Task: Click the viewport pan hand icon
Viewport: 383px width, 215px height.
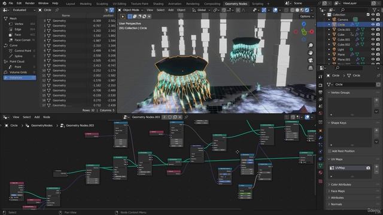Action: pyautogui.click(x=311, y=53)
